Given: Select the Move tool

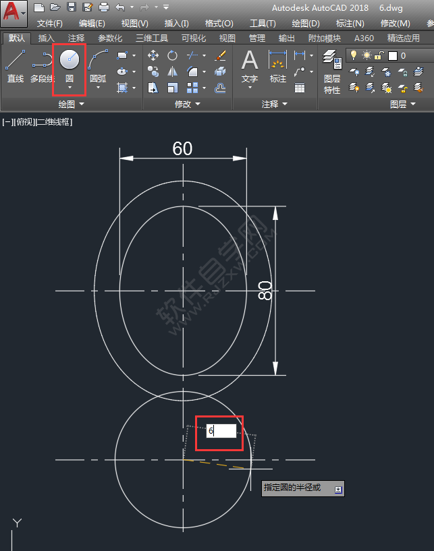Looking at the screenshot, I should coord(153,55).
